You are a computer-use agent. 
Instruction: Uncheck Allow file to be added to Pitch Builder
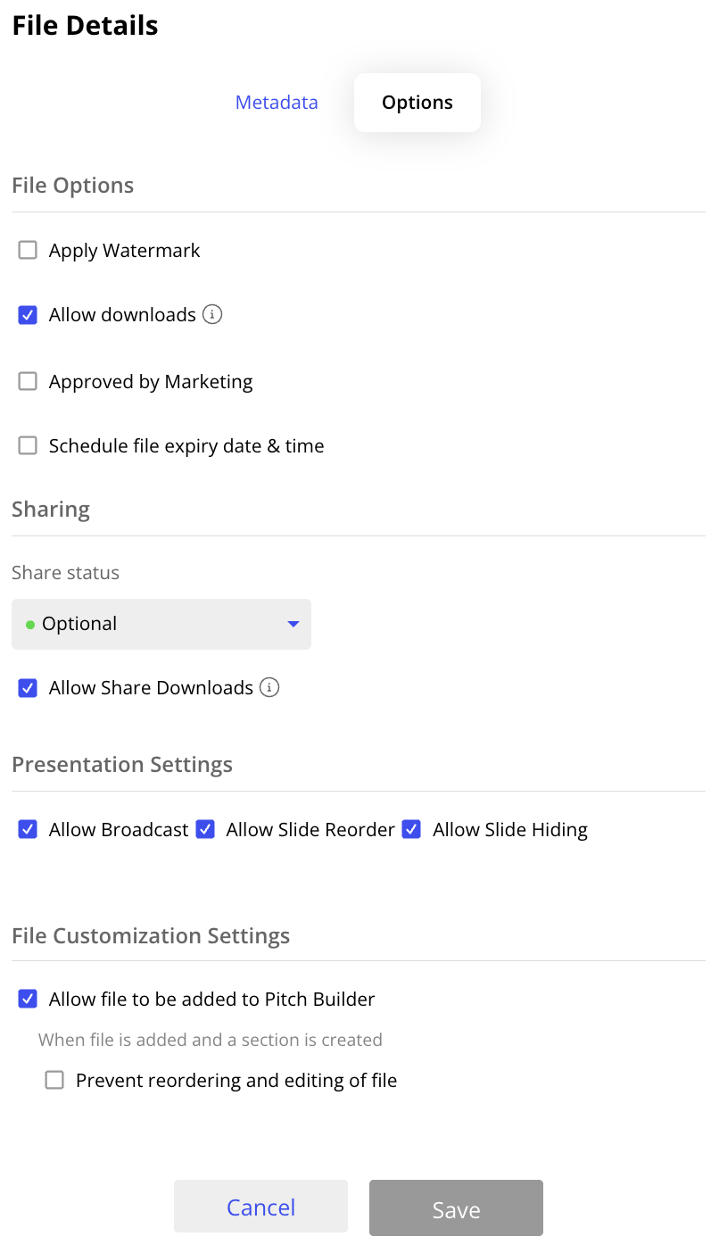[28, 999]
